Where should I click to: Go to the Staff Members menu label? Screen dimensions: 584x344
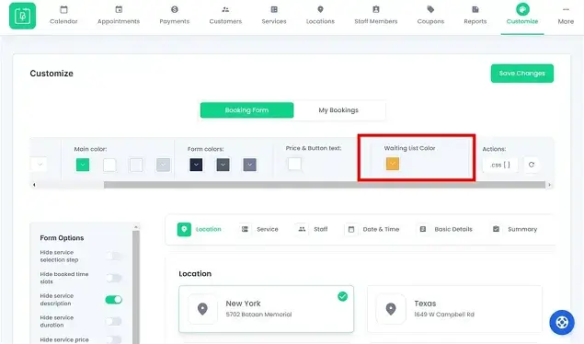[376, 21]
